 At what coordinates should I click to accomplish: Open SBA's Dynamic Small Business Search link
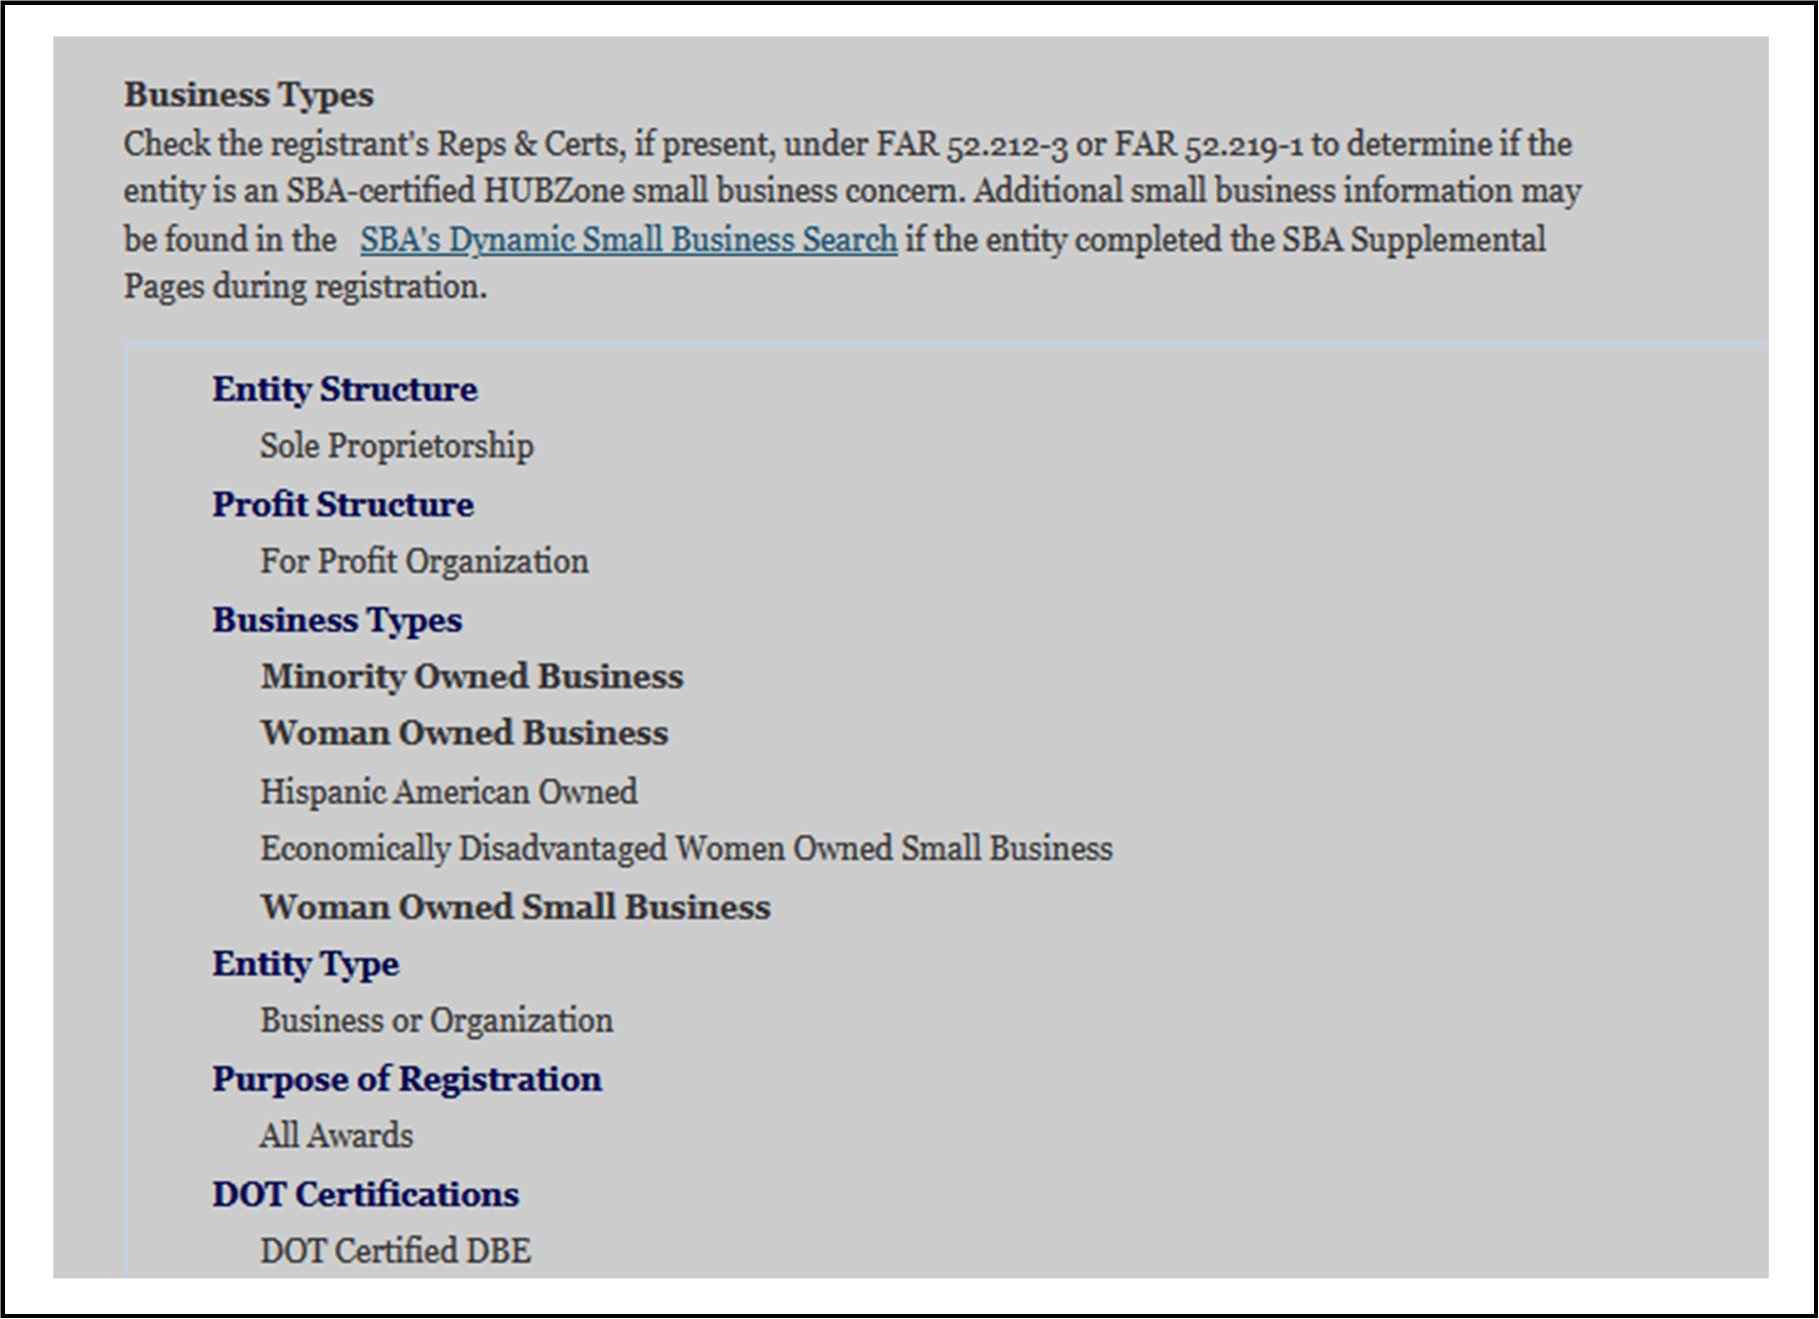point(628,240)
